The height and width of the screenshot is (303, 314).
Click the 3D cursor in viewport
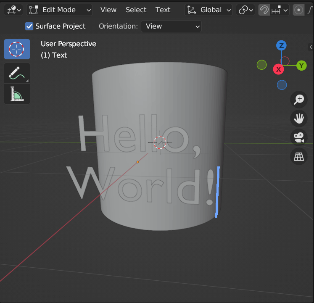[x=160, y=142]
